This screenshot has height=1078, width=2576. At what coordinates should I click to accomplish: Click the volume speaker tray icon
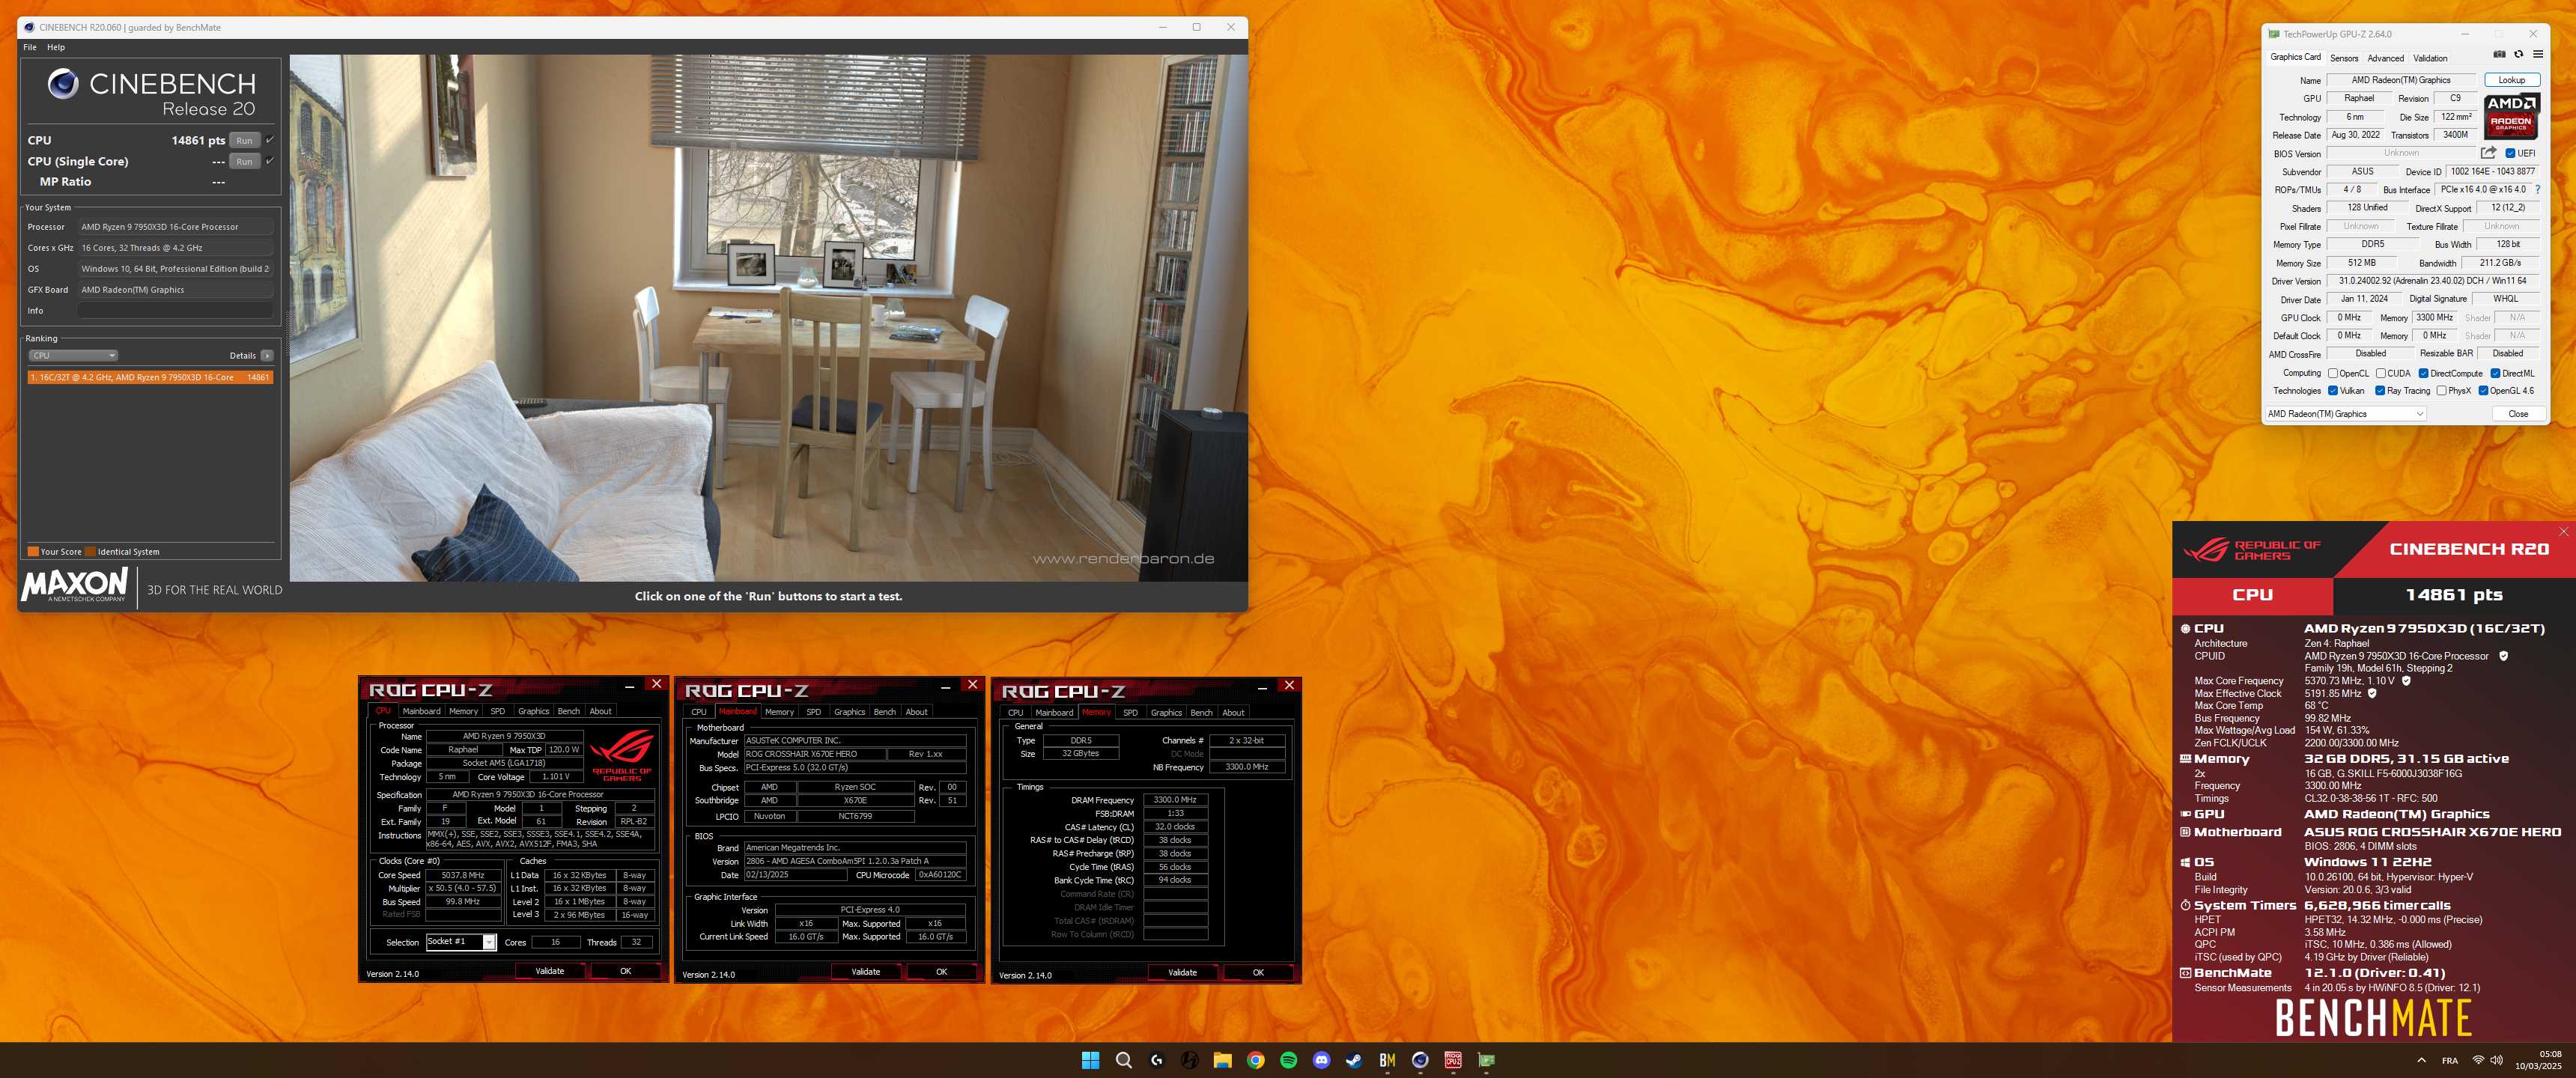[2497, 1060]
